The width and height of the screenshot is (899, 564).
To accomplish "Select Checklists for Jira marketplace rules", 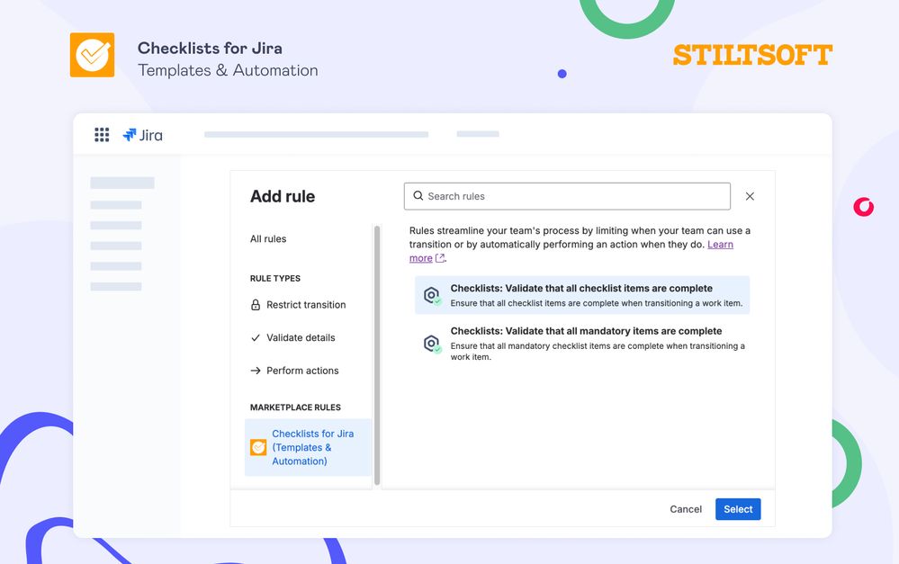I will coord(308,447).
